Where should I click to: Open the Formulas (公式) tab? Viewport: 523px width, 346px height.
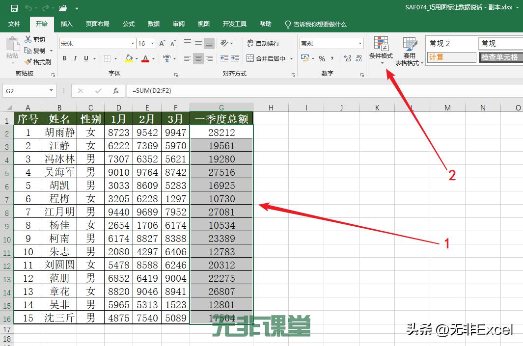click(128, 24)
